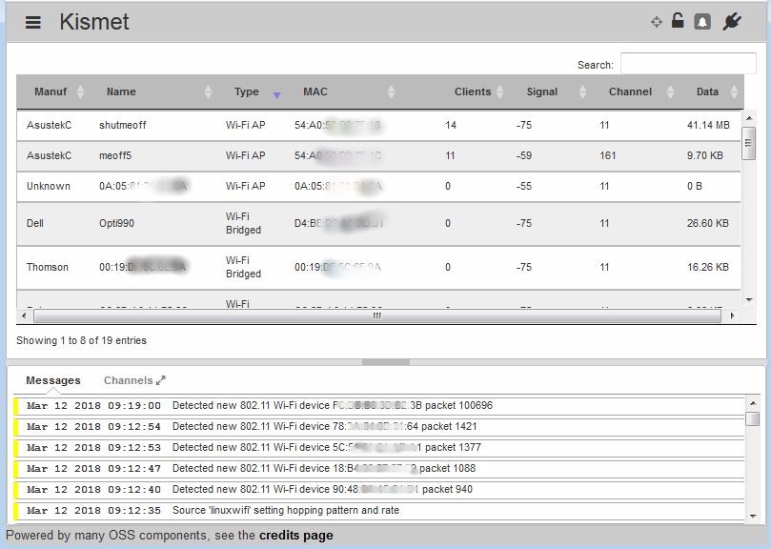
Task: Click the panel splitter resize handle
Action: point(385,362)
